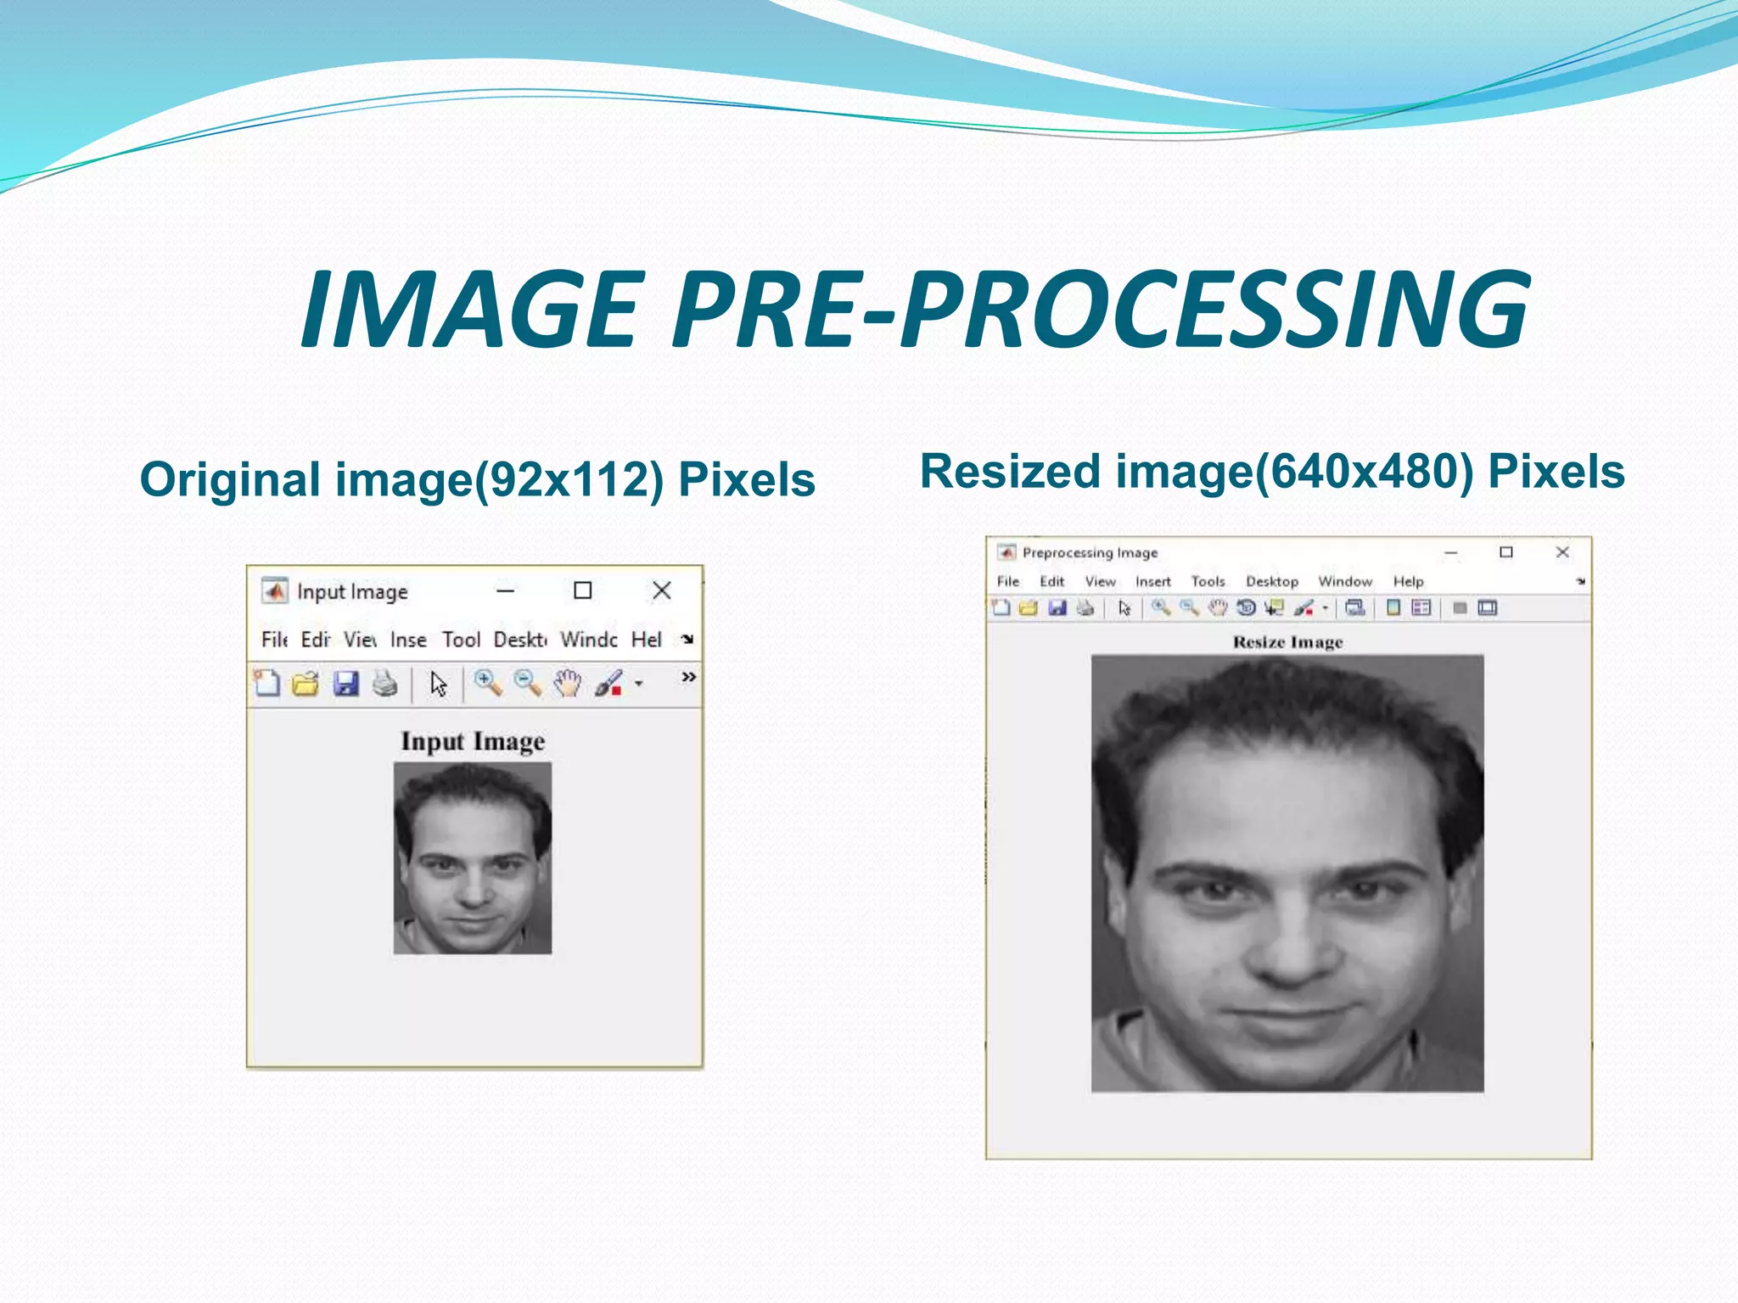Open Window menu in Preprocessing Image window
The height and width of the screenshot is (1303, 1738).
1345,581
